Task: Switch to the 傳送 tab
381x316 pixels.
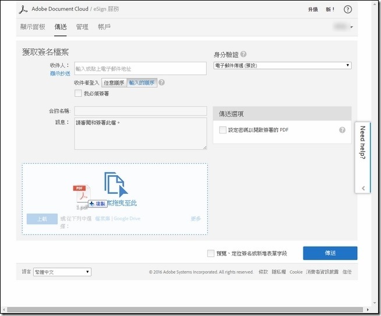Action: point(61,27)
